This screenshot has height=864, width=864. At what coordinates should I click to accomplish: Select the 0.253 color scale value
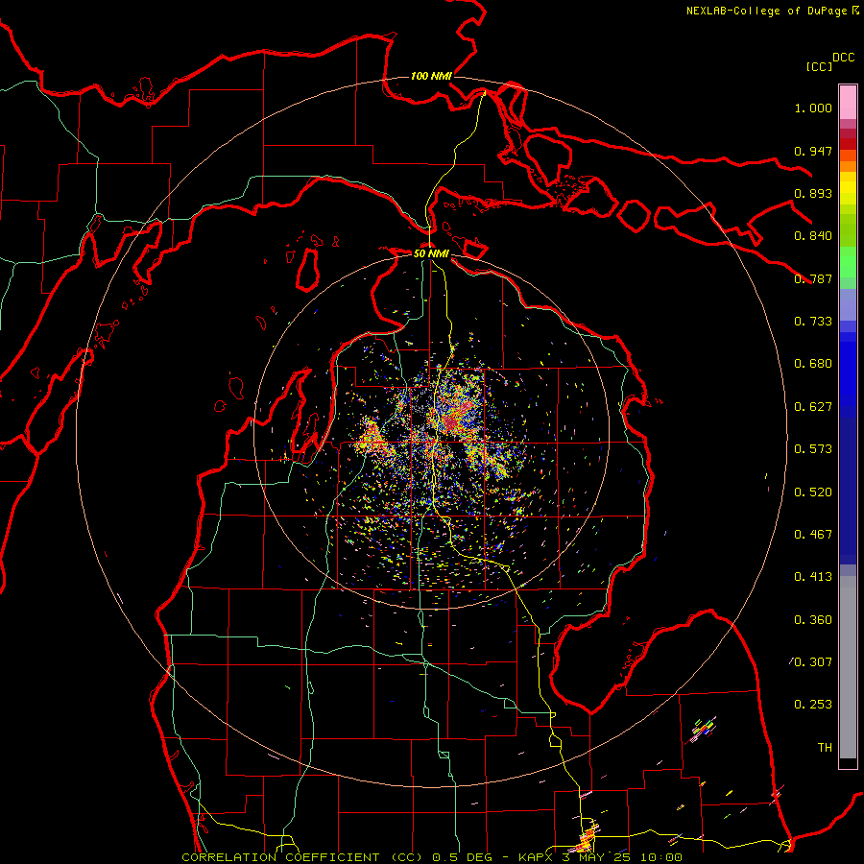(x=813, y=705)
